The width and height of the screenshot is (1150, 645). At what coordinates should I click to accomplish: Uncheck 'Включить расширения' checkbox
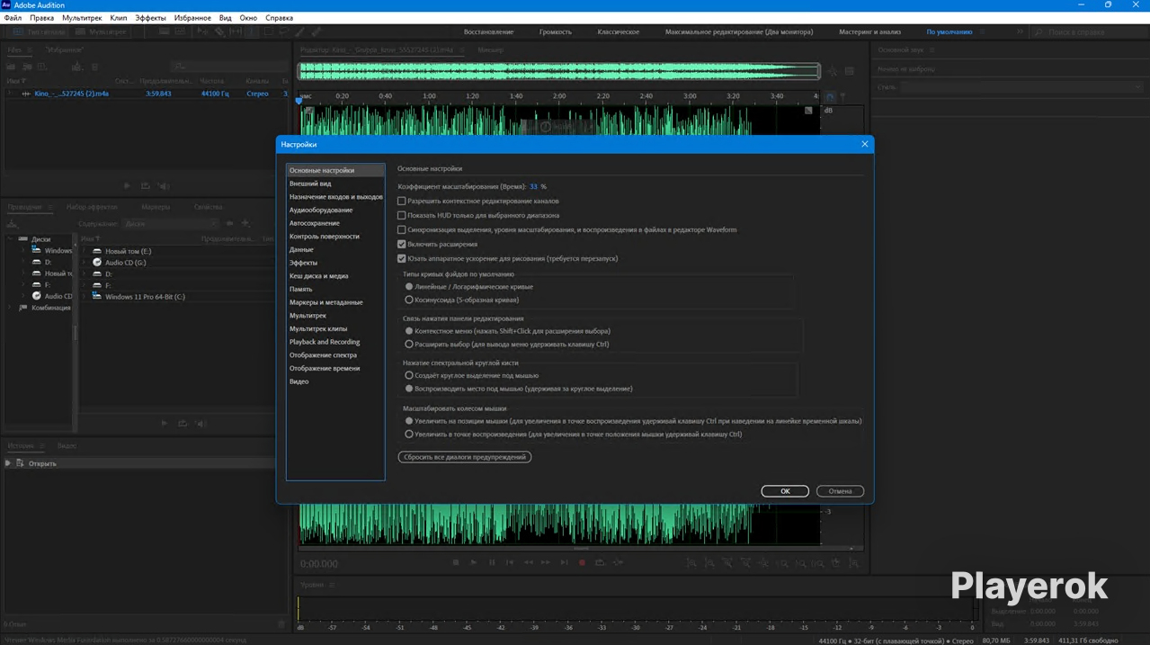point(402,244)
